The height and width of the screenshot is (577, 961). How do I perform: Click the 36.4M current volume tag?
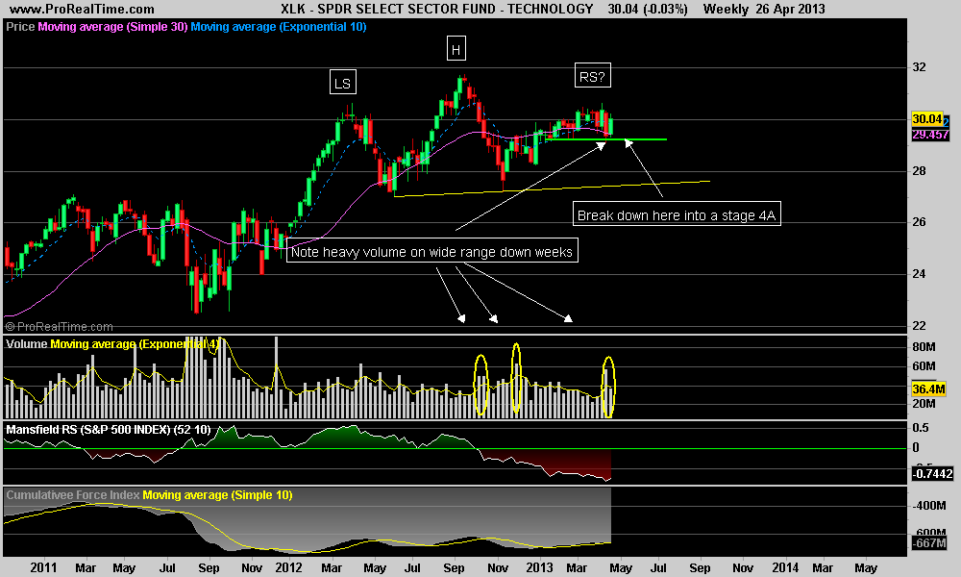(x=928, y=389)
